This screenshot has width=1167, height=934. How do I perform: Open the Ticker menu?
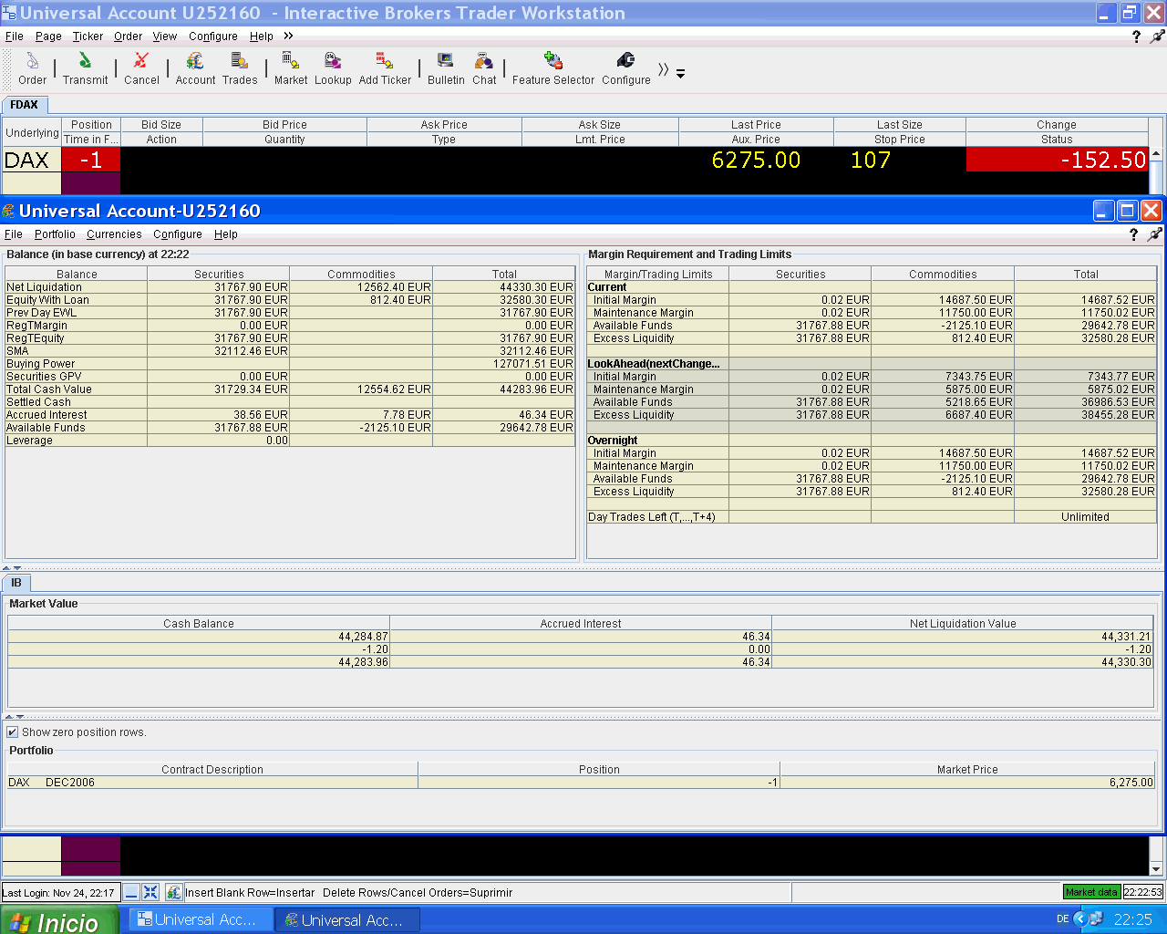(x=88, y=36)
